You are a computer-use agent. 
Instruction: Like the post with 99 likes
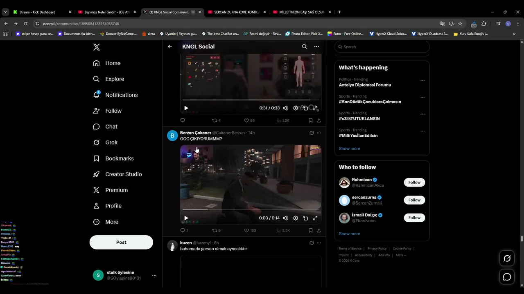[249, 120]
